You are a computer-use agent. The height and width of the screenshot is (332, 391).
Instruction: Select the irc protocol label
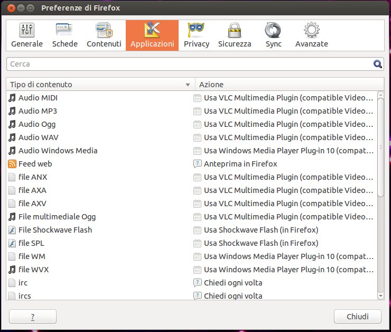(x=23, y=283)
